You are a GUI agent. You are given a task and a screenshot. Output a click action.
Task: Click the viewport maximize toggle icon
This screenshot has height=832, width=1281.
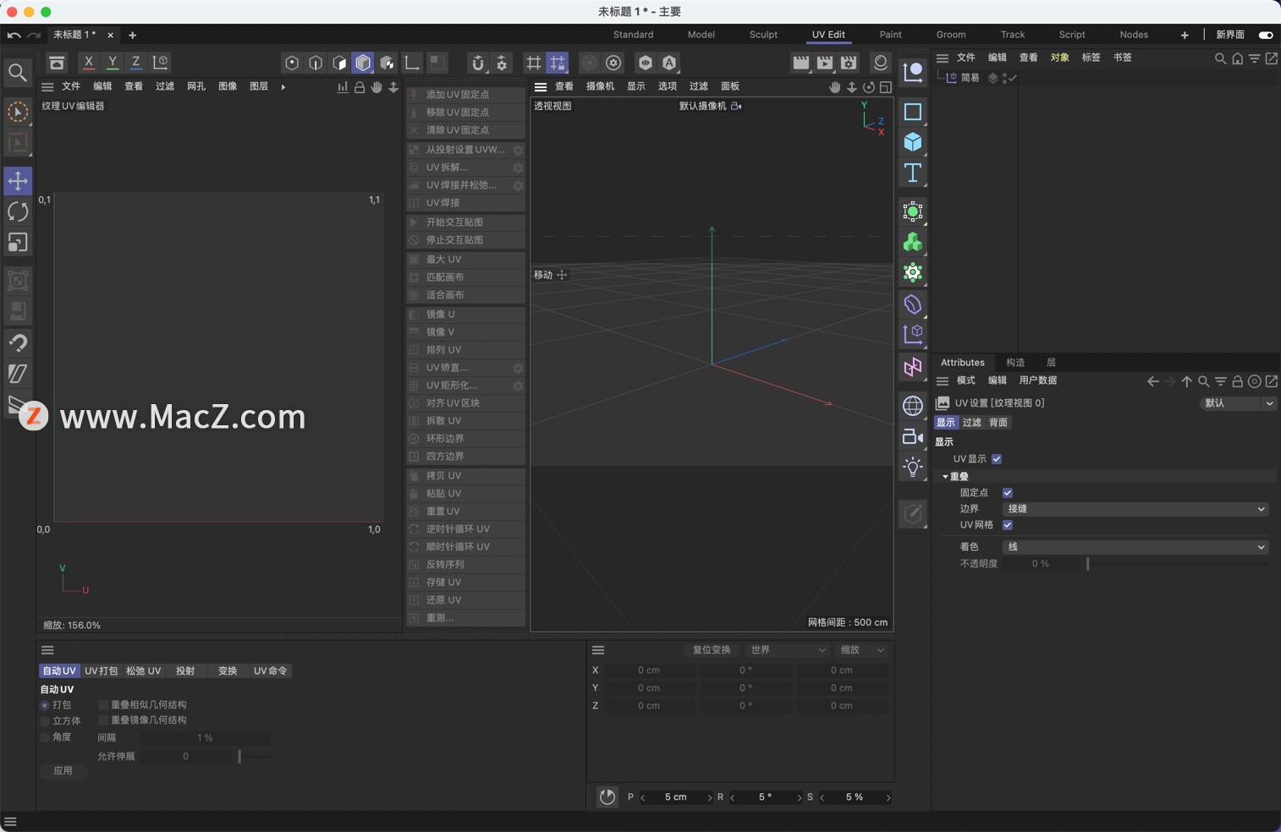tap(885, 87)
